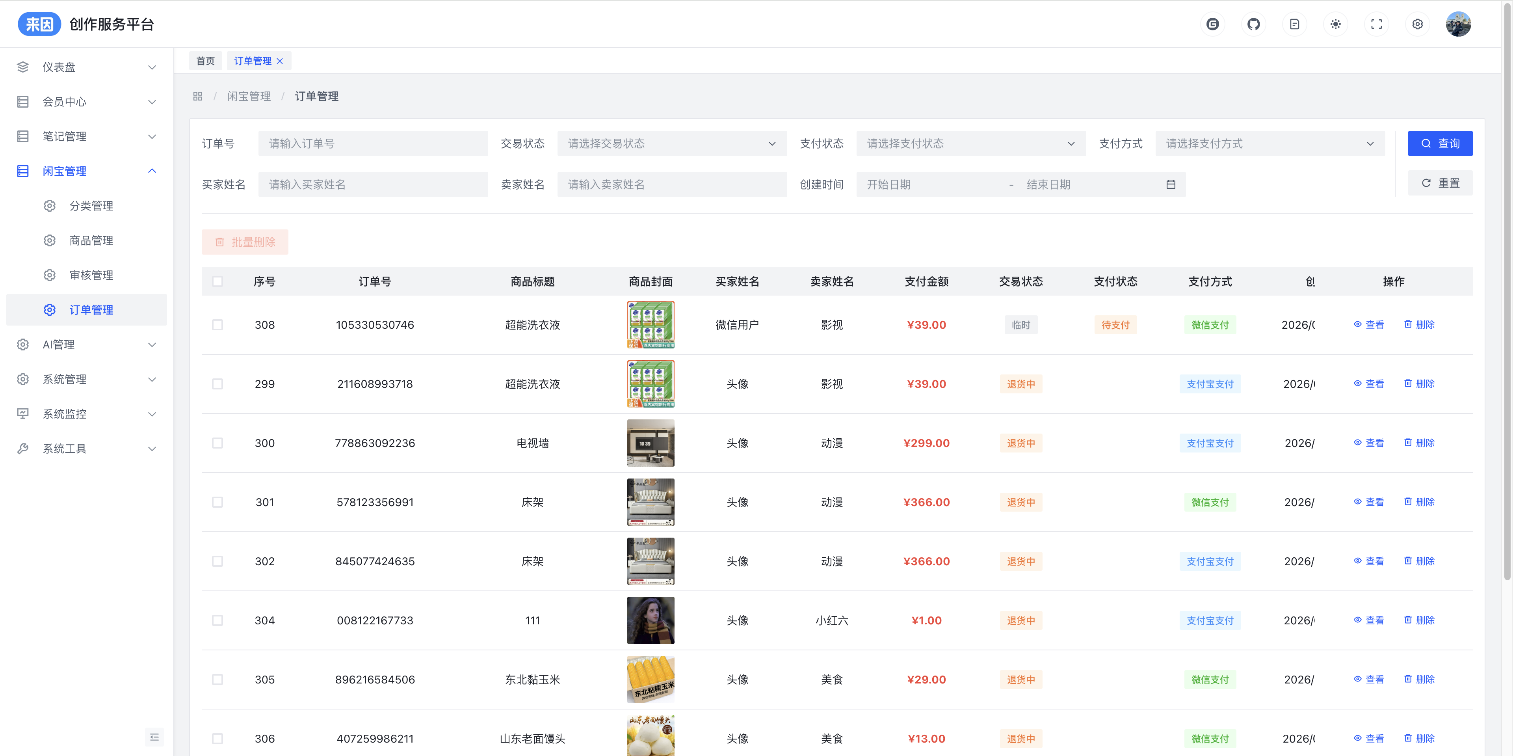Screen dimensions: 1513x756
Task: Open 商品管理 in the sidebar
Action: point(91,240)
